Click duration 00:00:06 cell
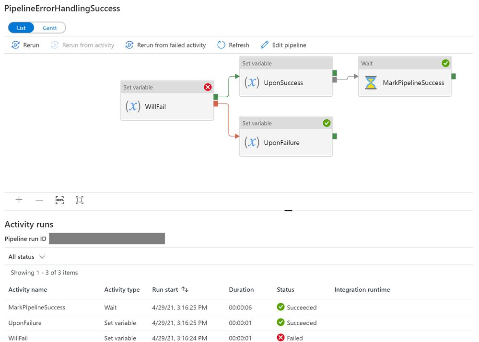Viewport: 479px width, 342px height. point(240,308)
